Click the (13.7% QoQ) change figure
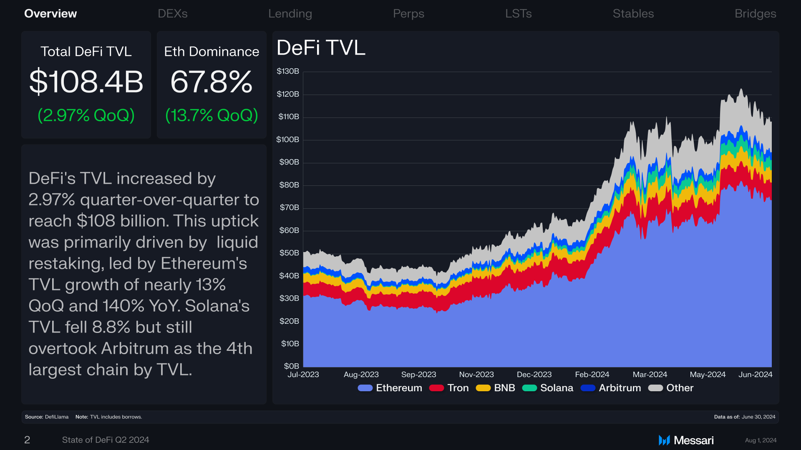 point(212,115)
